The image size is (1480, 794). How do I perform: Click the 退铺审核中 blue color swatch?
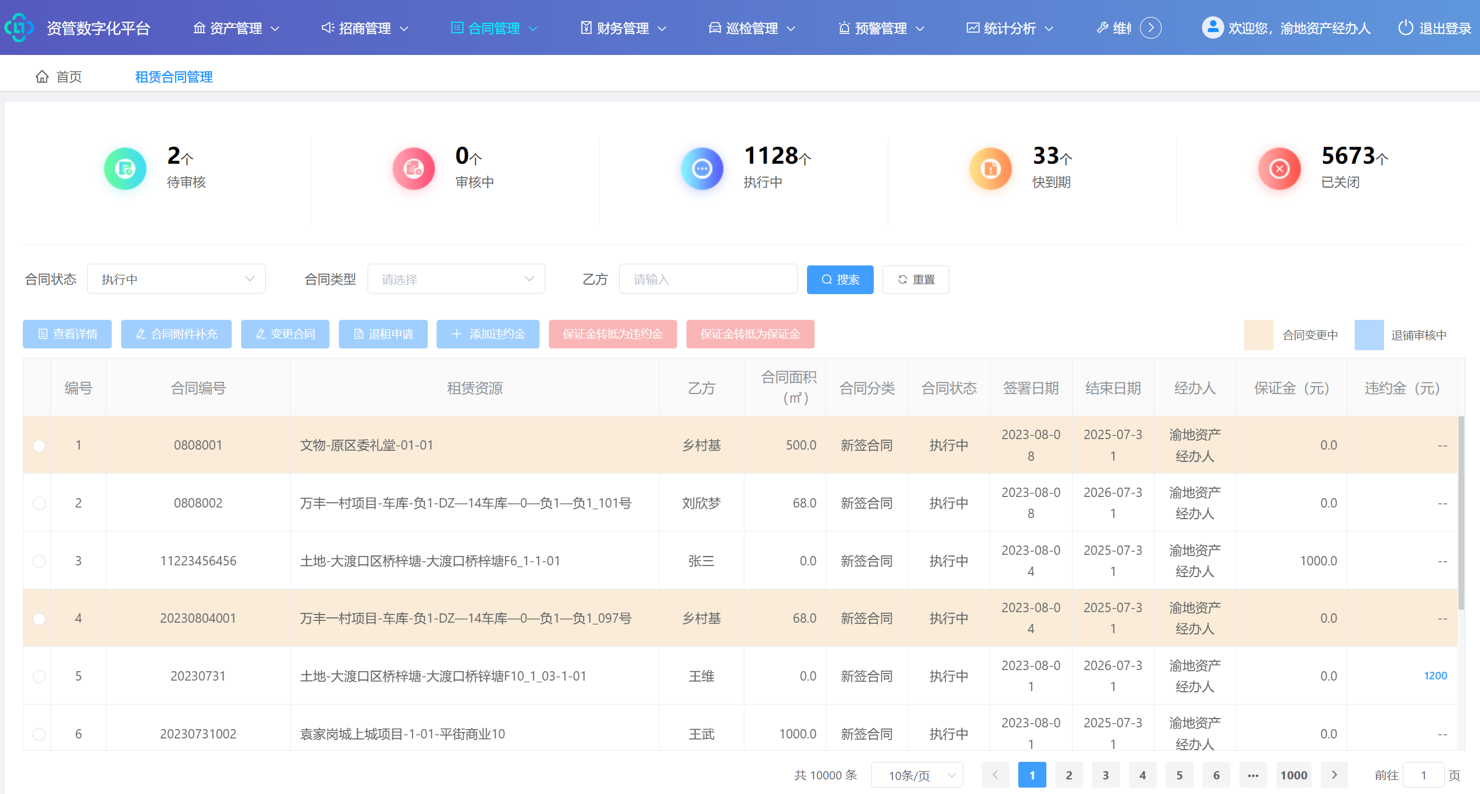pyautogui.click(x=1369, y=335)
